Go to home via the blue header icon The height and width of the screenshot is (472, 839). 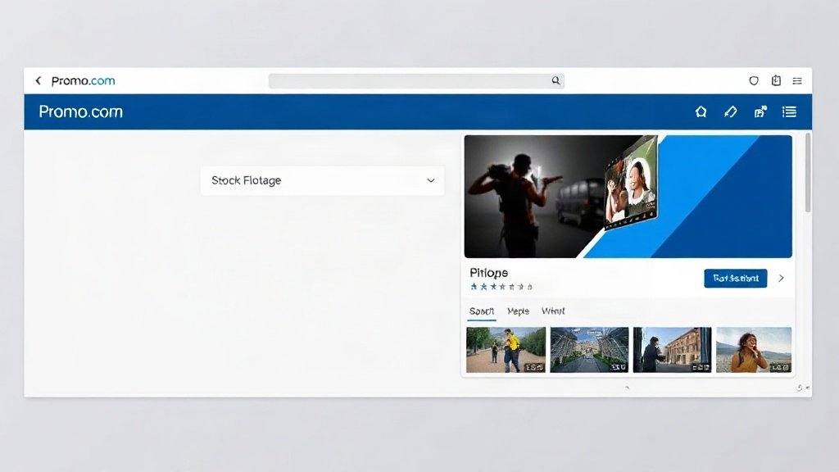tap(701, 111)
